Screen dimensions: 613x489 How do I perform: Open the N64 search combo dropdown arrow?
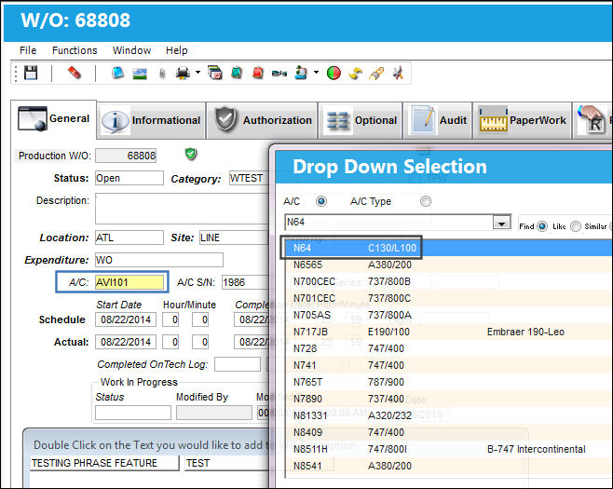click(x=501, y=223)
